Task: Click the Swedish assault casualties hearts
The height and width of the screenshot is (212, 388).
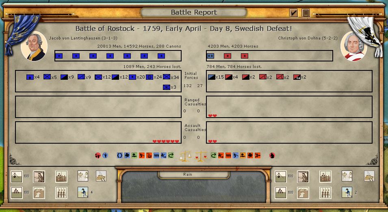Action: tap(166, 141)
